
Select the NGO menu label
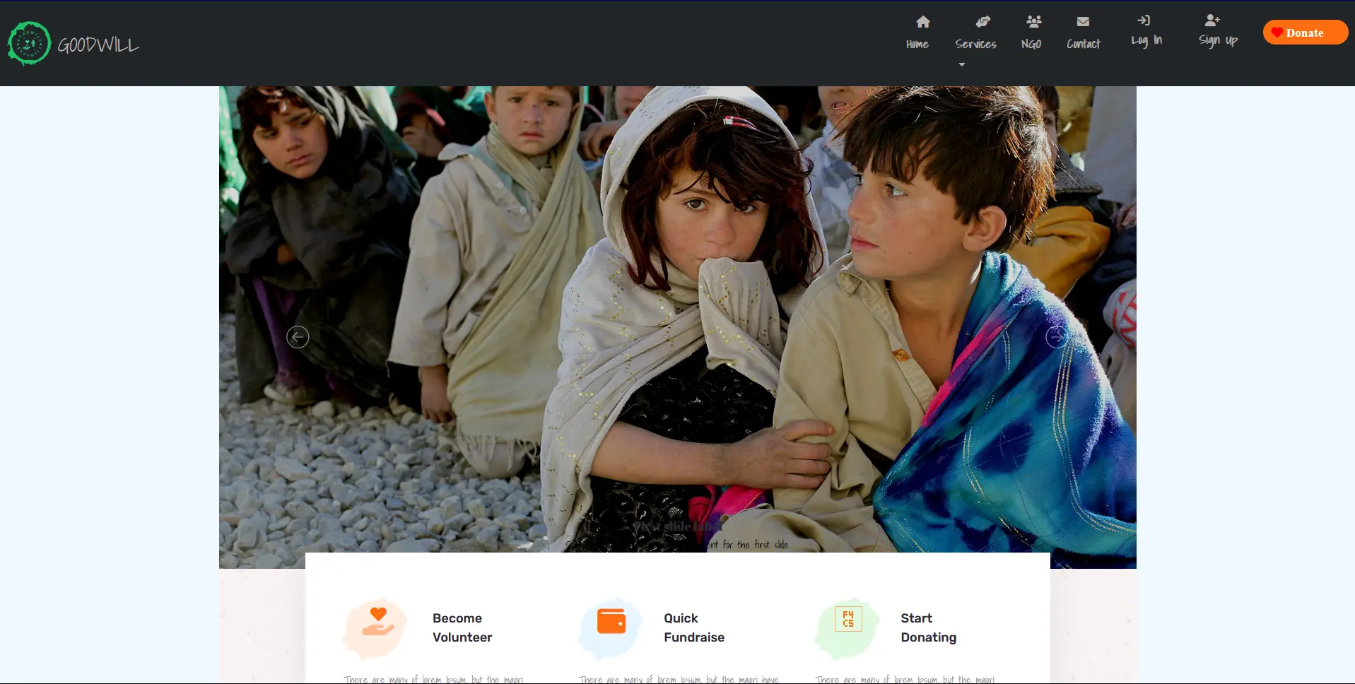pyautogui.click(x=1031, y=44)
